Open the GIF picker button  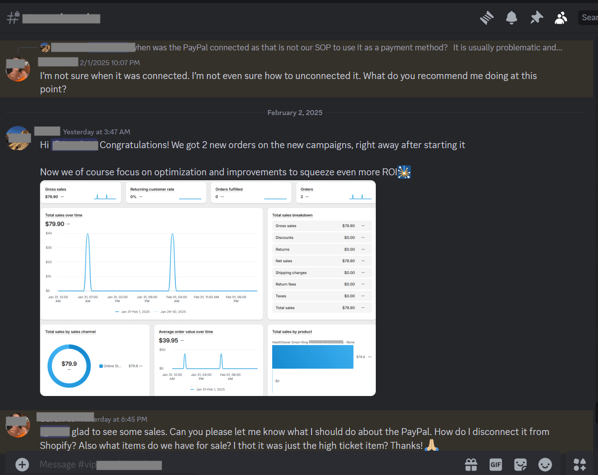495,464
